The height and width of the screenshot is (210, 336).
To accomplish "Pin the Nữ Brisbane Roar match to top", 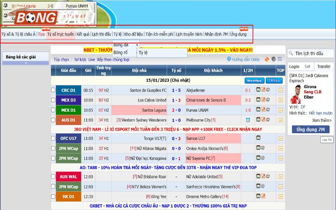I will tap(281, 177).
